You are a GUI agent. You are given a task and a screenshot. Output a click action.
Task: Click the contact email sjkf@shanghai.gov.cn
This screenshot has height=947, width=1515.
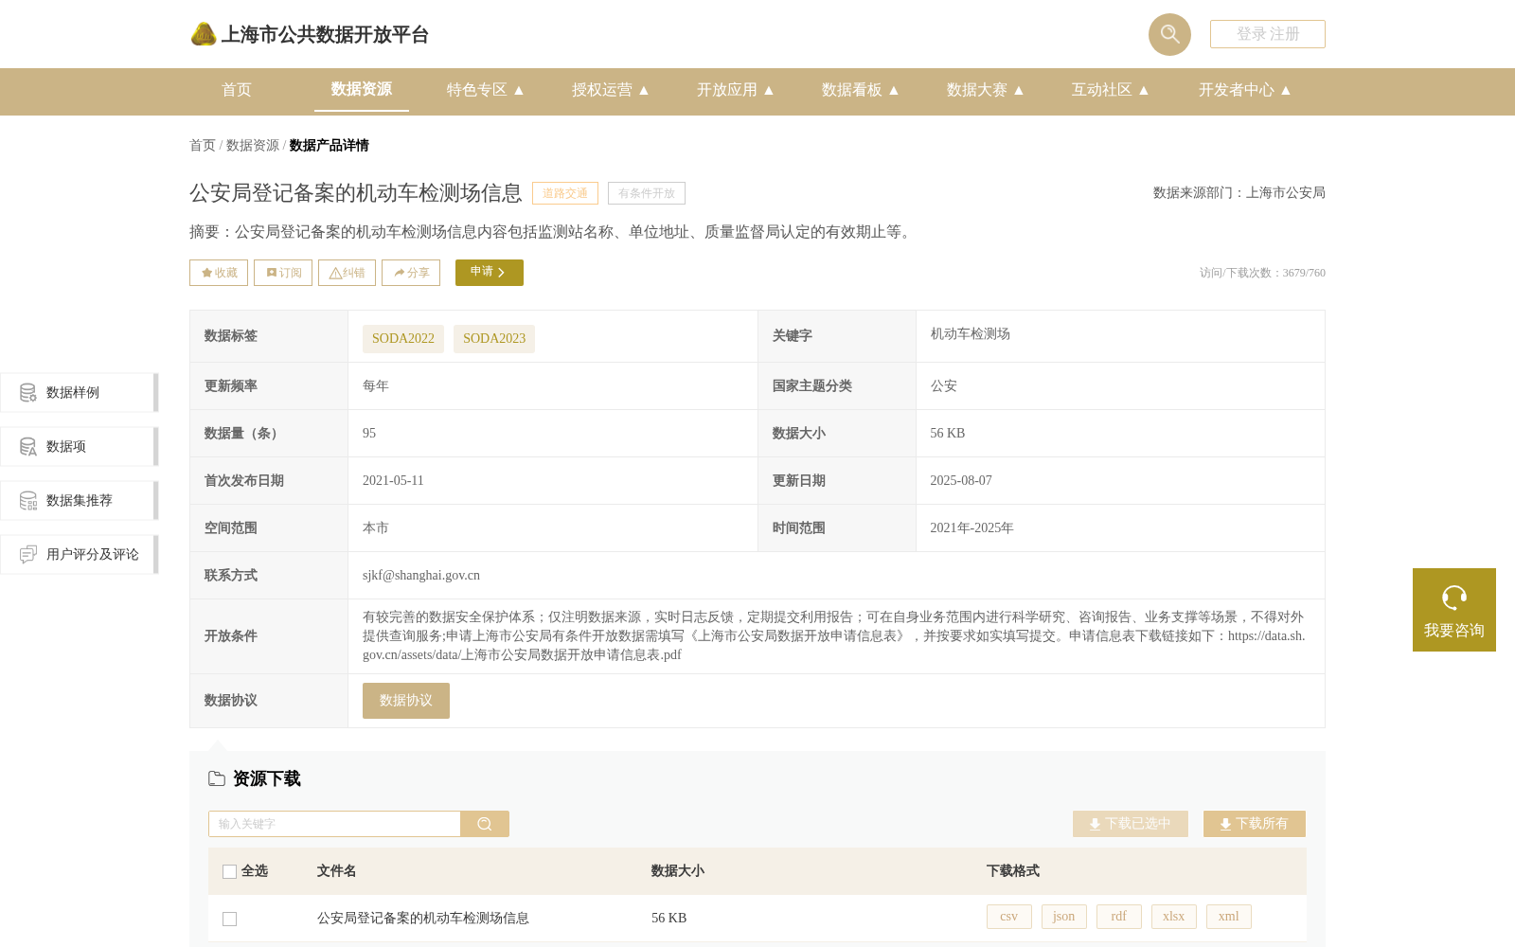click(421, 576)
